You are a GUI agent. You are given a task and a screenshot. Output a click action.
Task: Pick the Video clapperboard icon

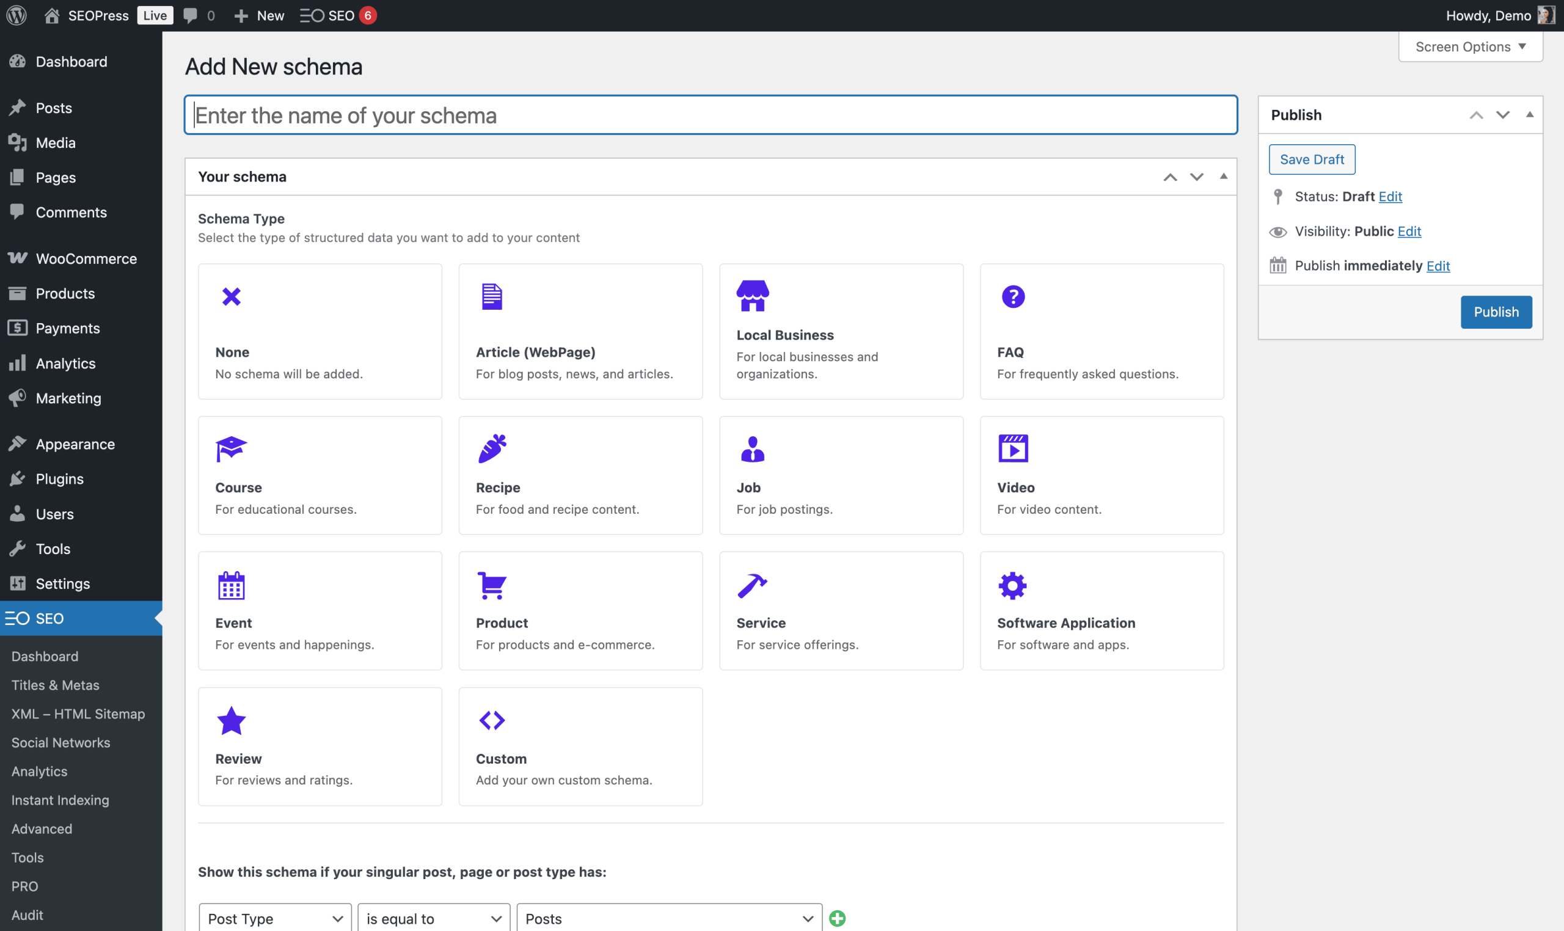[x=1012, y=448]
